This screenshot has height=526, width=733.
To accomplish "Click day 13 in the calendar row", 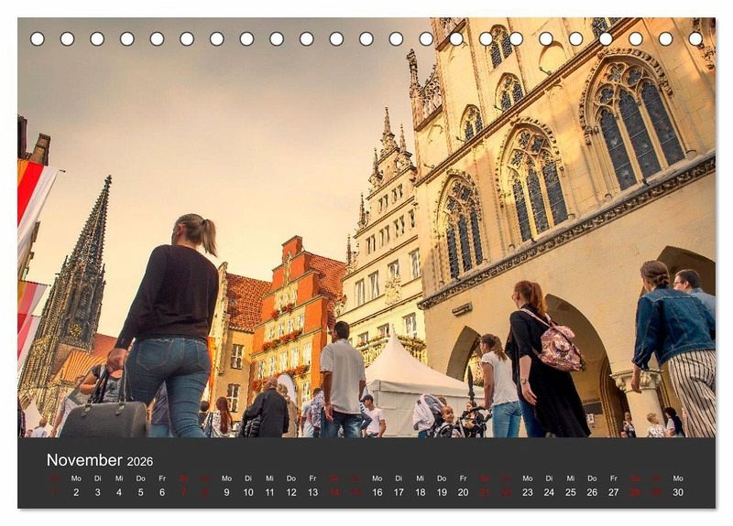I will point(312,492).
